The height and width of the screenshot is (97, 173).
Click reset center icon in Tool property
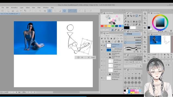click(x=127, y=62)
